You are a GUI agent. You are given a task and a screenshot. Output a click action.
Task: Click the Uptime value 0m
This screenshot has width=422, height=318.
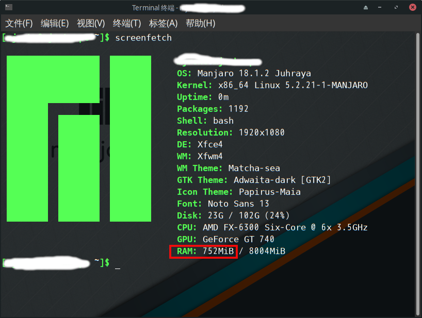click(x=223, y=97)
